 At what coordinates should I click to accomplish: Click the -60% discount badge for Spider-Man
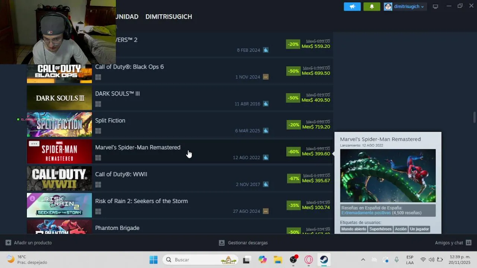(293, 151)
